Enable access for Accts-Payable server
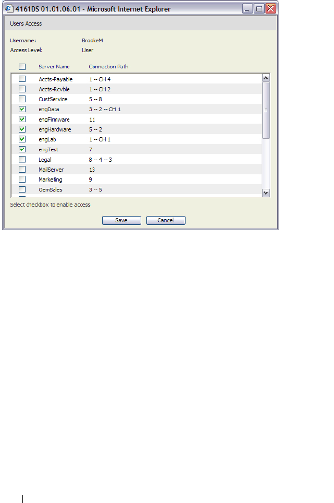Screen dimensions: 334x503 click(x=22, y=79)
